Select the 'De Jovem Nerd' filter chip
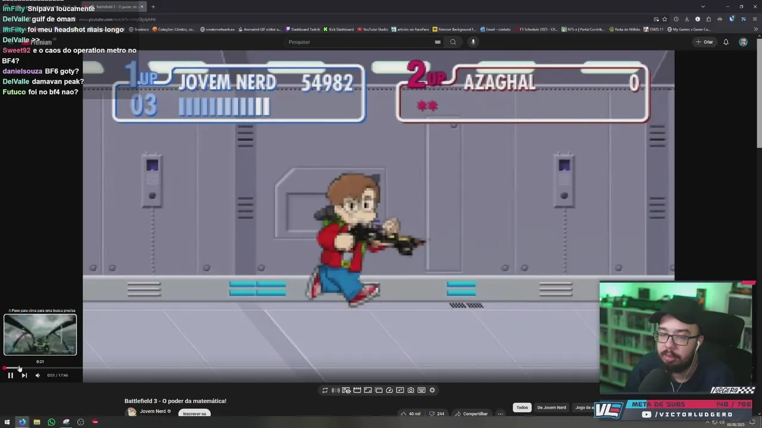762x428 pixels. tap(551, 407)
